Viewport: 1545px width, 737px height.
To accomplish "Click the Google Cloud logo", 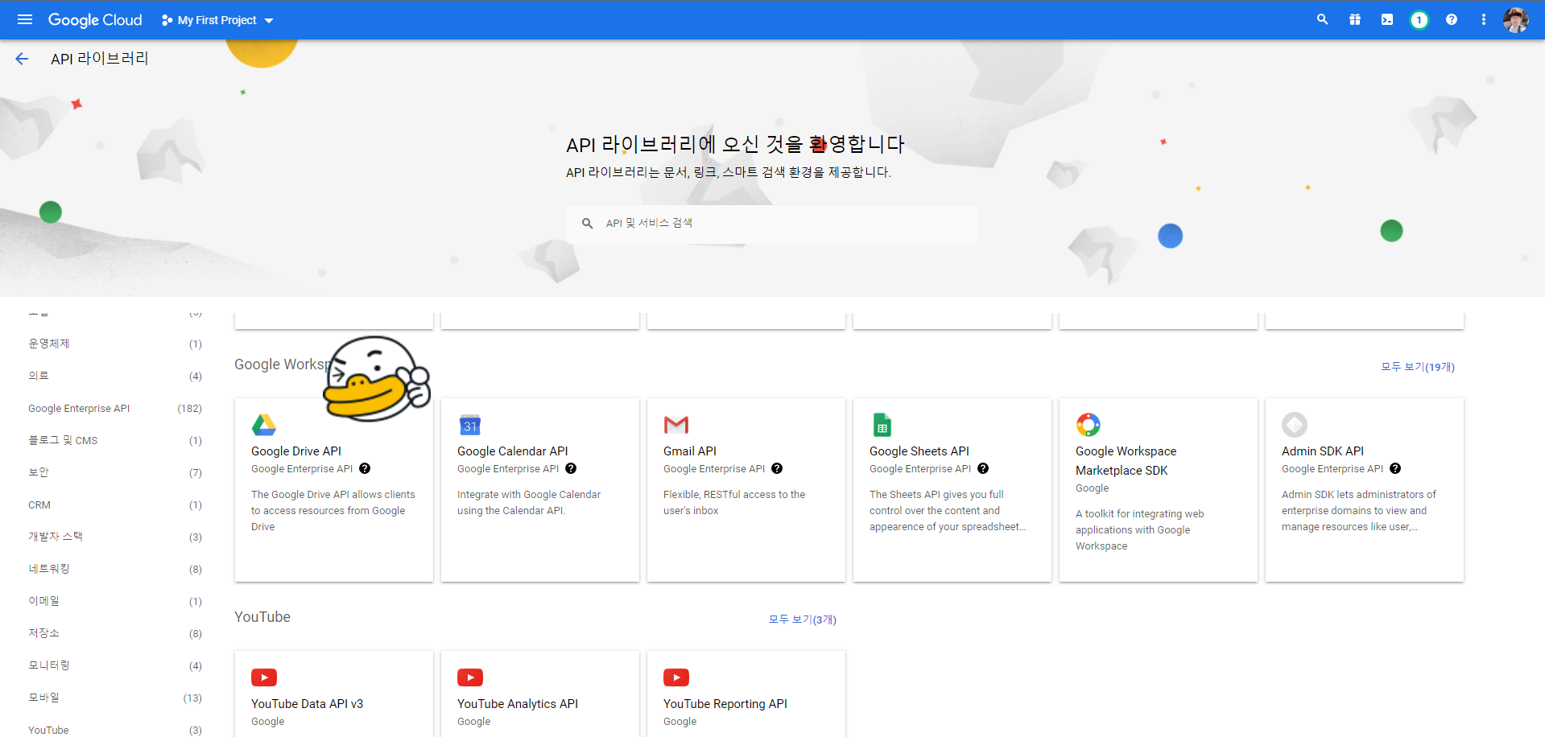I will pyautogui.click(x=95, y=19).
